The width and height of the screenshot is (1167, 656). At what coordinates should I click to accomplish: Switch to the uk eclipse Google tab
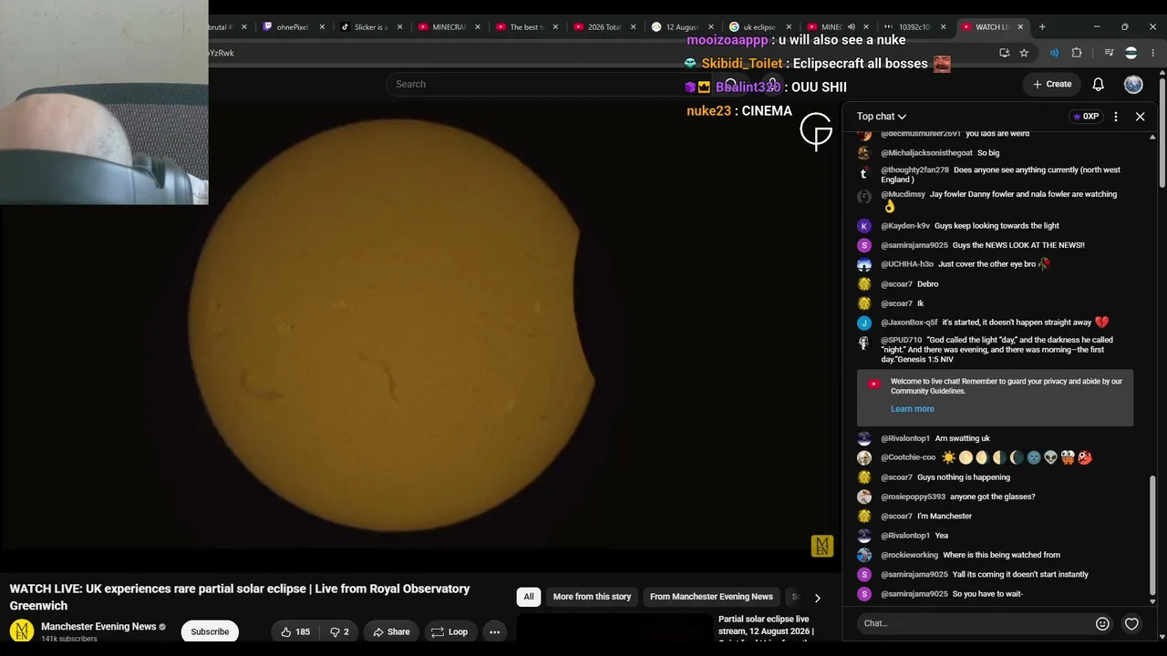pyautogui.click(x=760, y=26)
